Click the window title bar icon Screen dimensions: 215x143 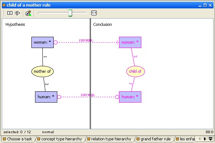coord(4,5)
